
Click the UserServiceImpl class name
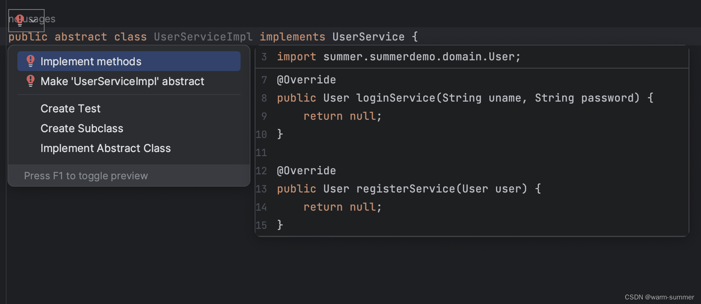[203, 37]
